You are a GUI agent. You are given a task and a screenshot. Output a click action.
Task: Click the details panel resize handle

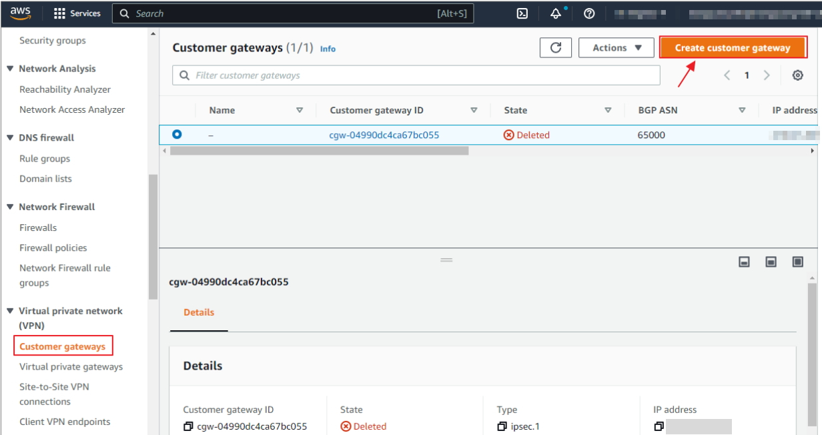click(446, 260)
